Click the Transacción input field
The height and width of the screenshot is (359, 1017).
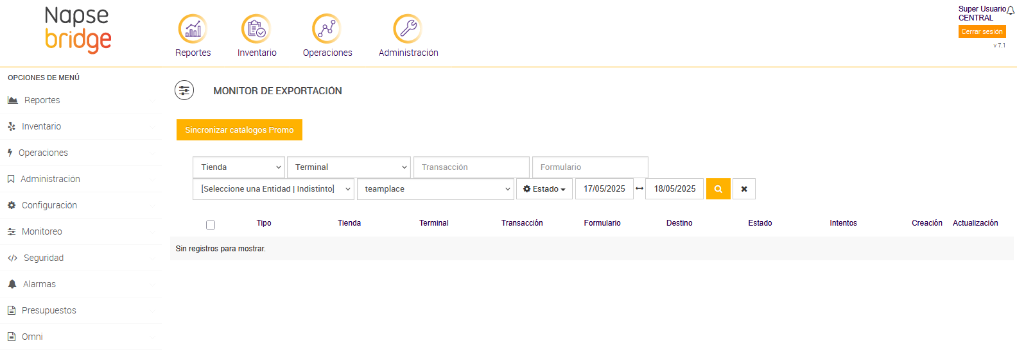(471, 167)
